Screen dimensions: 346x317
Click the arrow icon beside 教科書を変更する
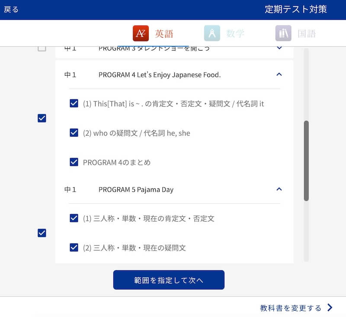[330, 307]
